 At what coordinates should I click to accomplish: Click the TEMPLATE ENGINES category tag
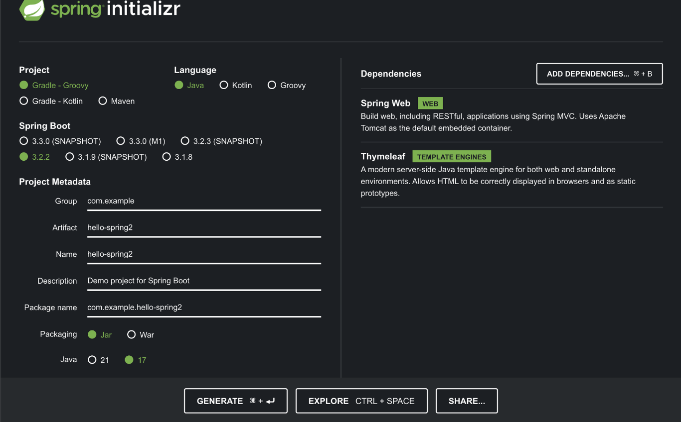pos(452,157)
